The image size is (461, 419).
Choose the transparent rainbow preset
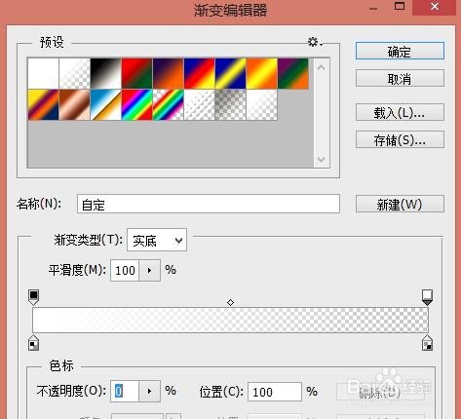pos(169,105)
